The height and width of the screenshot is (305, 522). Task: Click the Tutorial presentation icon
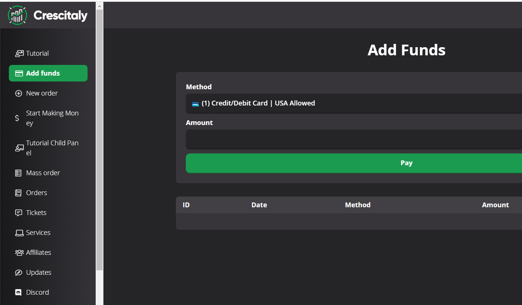tap(19, 53)
